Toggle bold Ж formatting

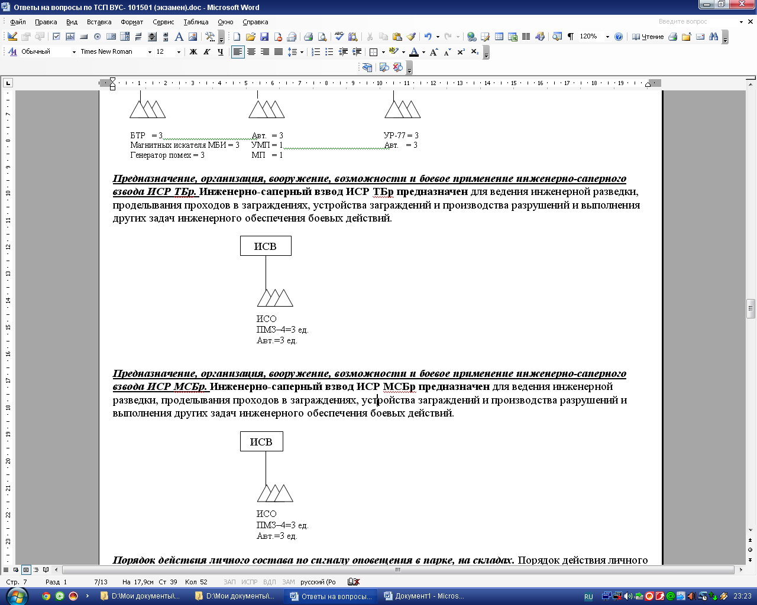click(193, 52)
